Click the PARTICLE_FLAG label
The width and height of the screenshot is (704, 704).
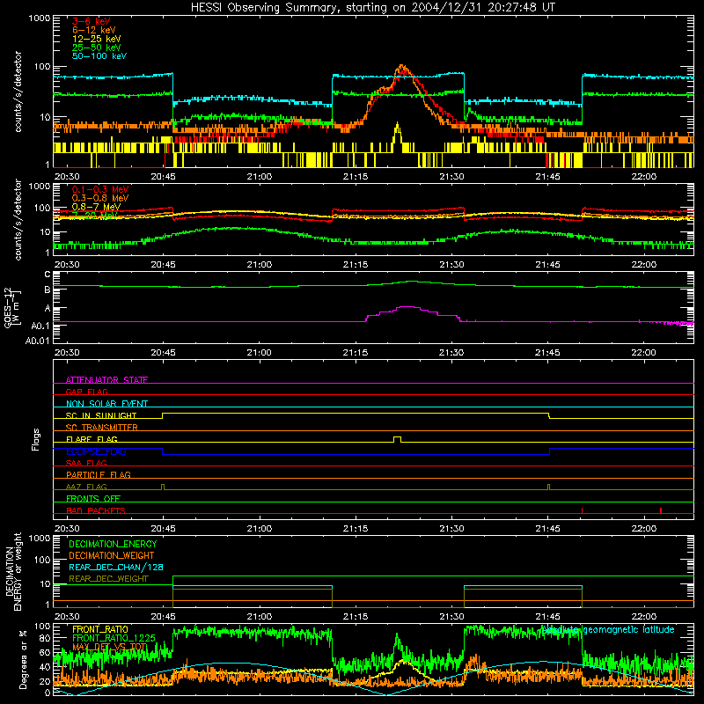[x=99, y=475]
